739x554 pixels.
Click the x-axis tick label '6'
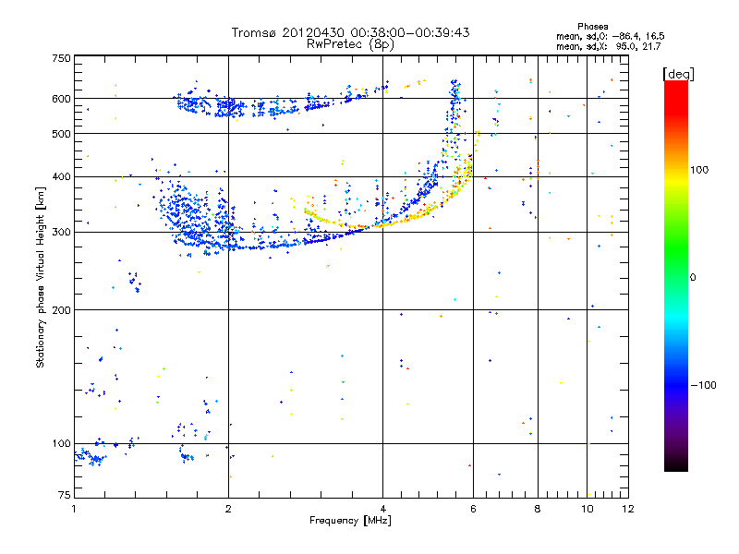coord(473,509)
